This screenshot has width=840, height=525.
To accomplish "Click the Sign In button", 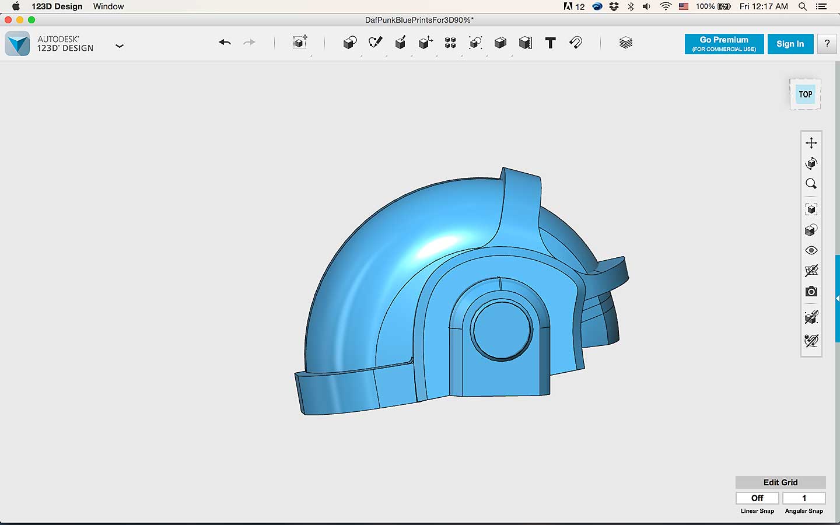I will [x=790, y=44].
